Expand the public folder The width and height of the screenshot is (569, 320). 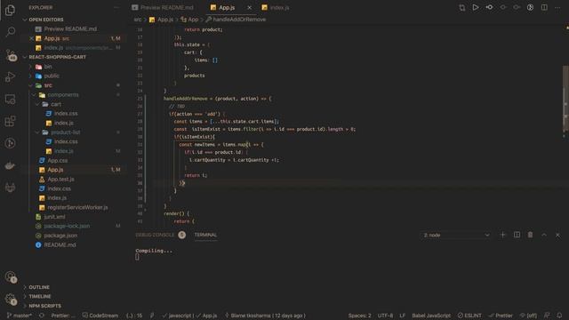(52, 76)
